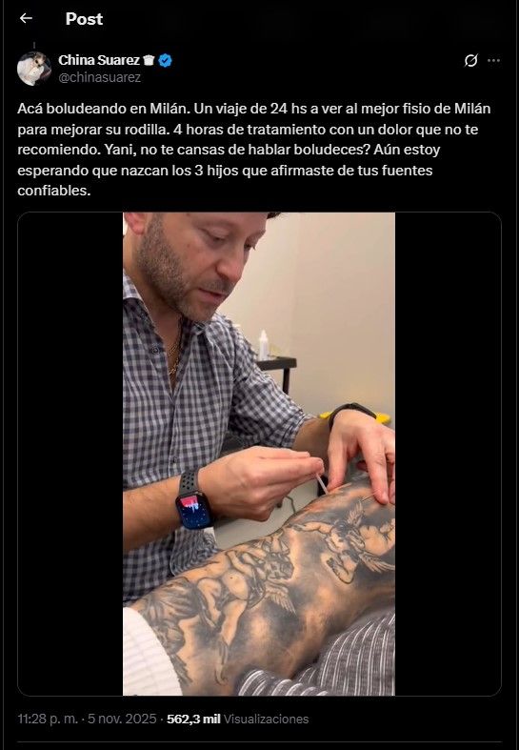
Task: Click the Visualizaciones label
Action: [x=267, y=719]
